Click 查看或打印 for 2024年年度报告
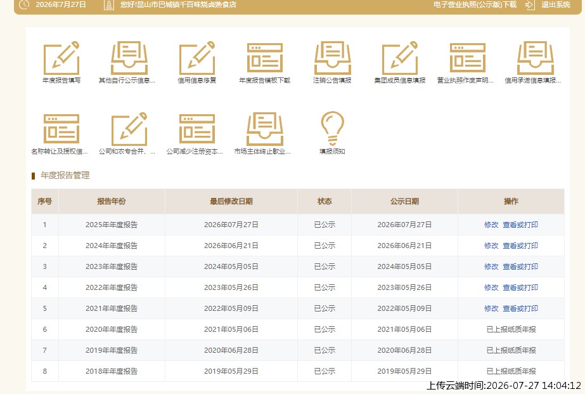585x394 pixels. pyautogui.click(x=520, y=246)
